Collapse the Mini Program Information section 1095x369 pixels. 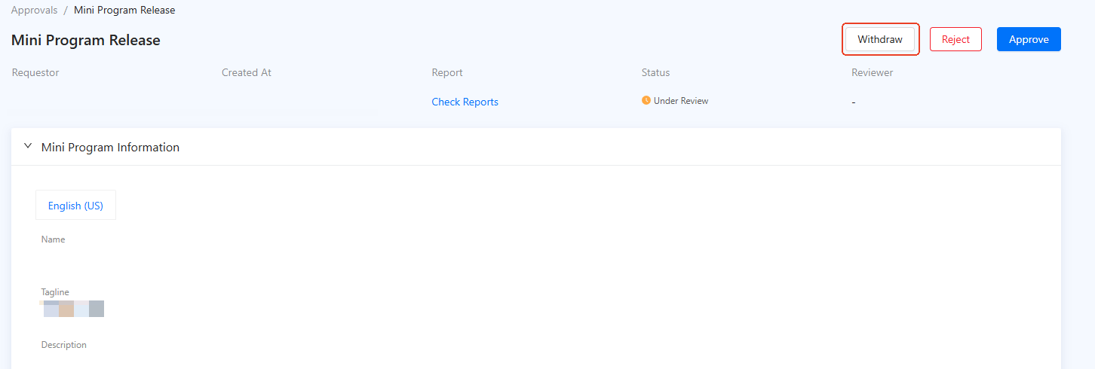(28, 147)
